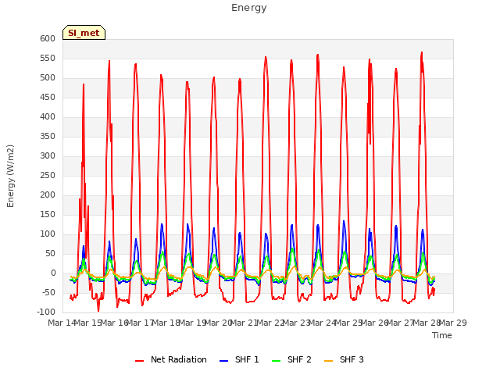Screen dimensions: 500x375
Task: Select the SHF 3 legend entry
Action: click(x=344, y=359)
